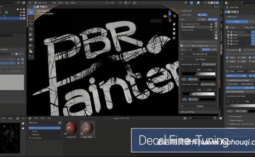
Task: Open the 3D viewport editor type selector
Action: (x=30, y=2)
